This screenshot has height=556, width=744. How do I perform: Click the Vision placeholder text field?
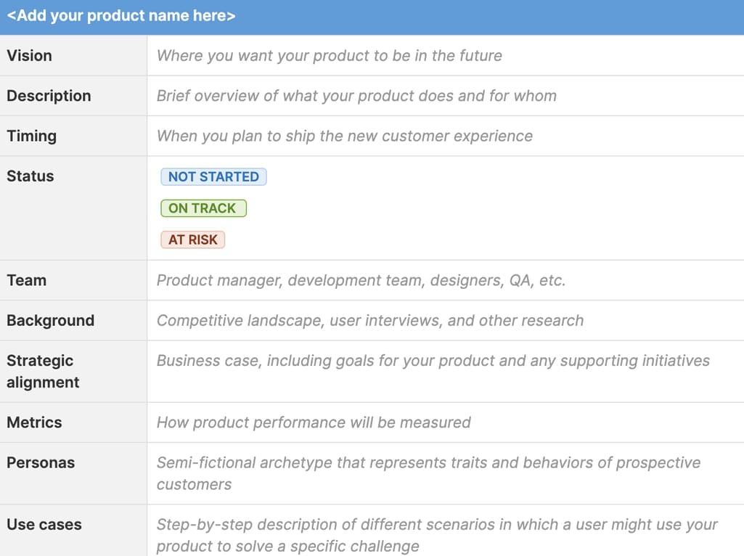coord(329,56)
